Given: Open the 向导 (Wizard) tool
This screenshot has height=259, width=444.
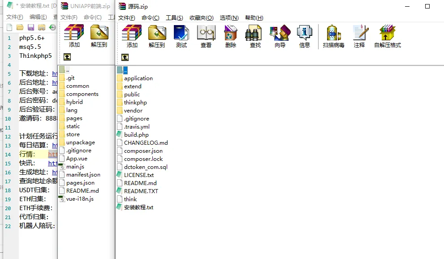Looking at the screenshot, I should [280, 36].
